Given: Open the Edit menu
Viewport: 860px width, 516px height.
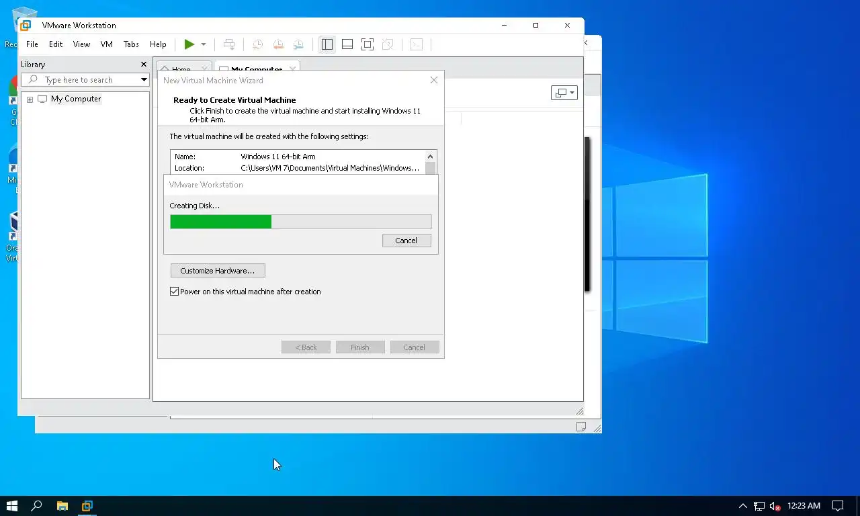Looking at the screenshot, I should (x=56, y=44).
